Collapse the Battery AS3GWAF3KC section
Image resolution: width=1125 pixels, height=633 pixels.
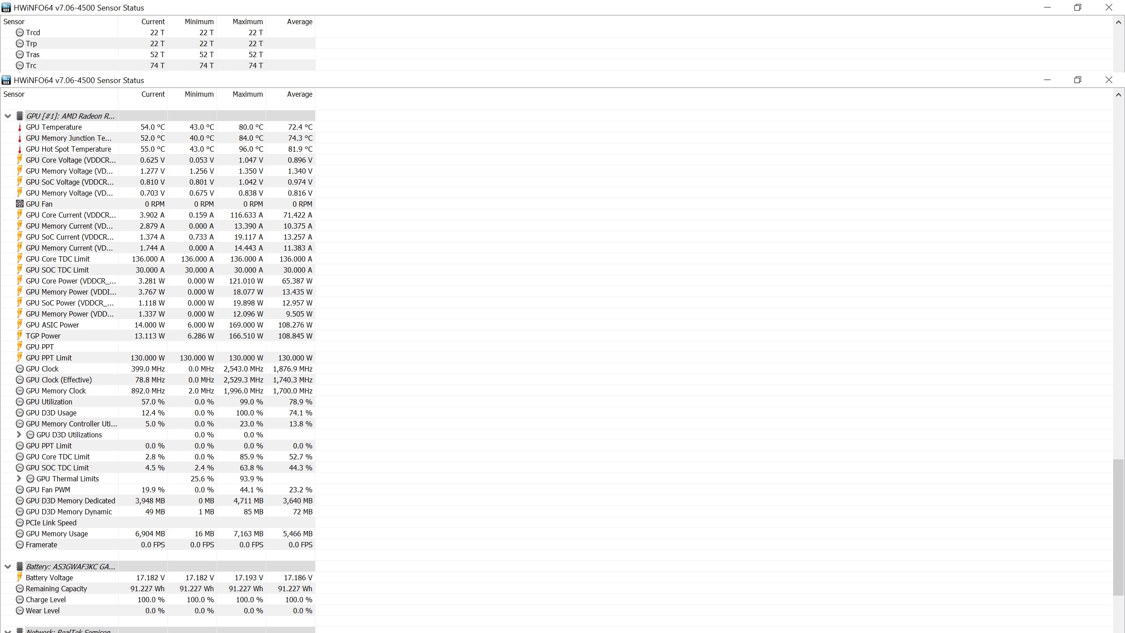pos(7,567)
